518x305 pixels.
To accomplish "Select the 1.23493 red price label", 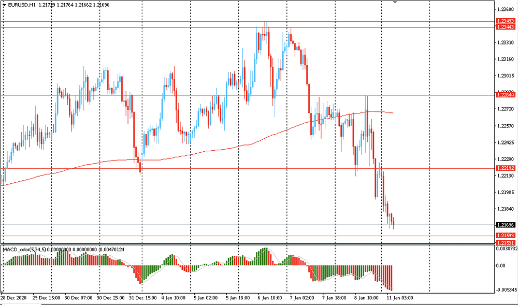I will [x=505, y=21].
